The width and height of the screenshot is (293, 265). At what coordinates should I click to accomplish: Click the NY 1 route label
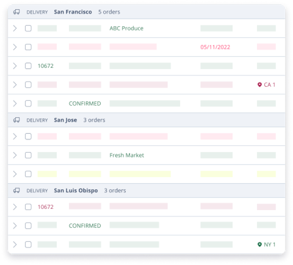270,245
